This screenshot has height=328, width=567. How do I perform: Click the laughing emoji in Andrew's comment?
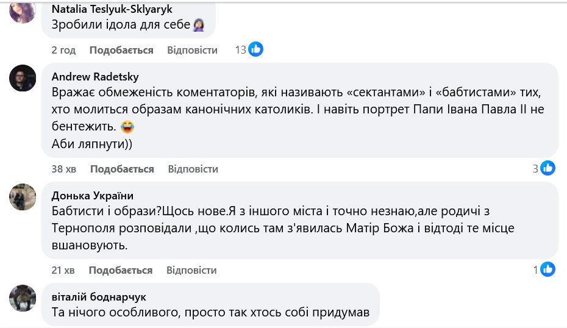tap(127, 127)
